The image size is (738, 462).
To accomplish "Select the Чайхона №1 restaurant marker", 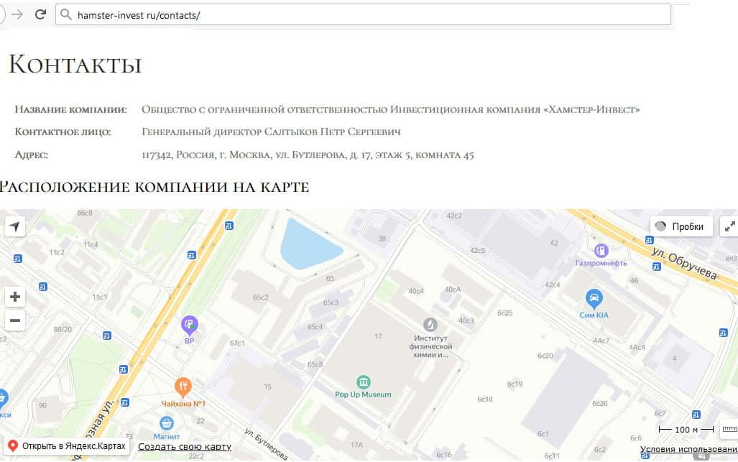I will 183,388.
